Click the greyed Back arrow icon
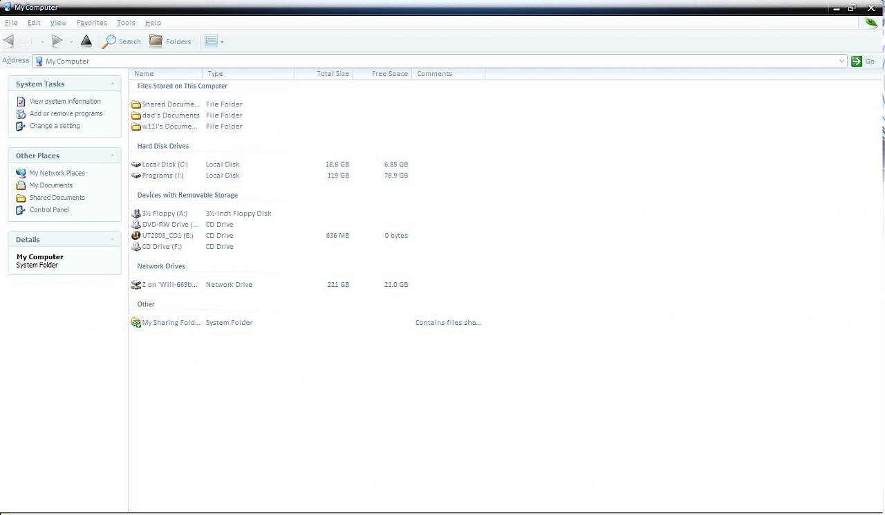This screenshot has width=885, height=515. point(9,41)
